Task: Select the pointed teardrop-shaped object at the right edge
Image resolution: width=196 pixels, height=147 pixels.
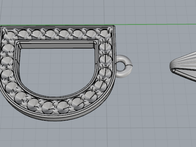Action: (x=183, y=67)
